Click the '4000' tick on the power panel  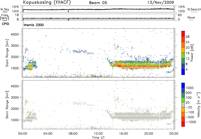click(15, 34)
